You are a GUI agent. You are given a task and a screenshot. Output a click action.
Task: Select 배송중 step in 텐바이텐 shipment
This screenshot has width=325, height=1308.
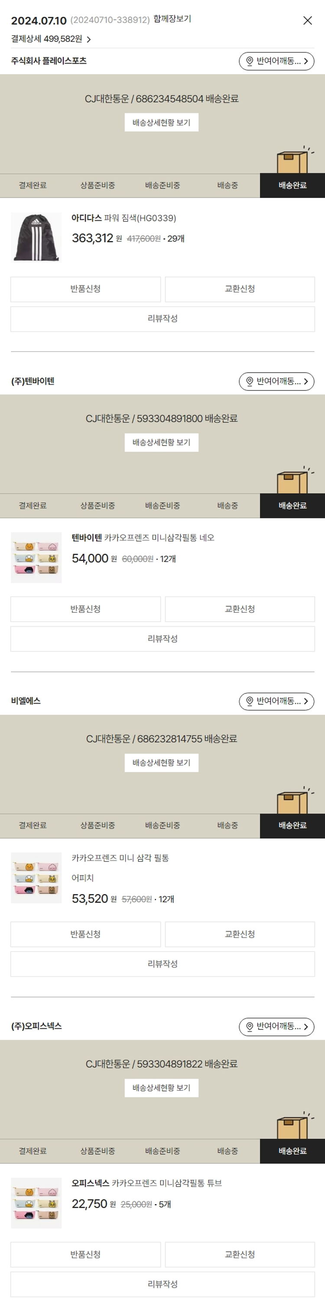coord(227,505)
